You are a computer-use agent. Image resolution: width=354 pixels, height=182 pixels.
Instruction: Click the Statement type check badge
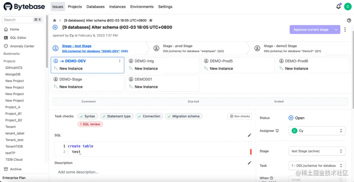(x=117, y=116)
